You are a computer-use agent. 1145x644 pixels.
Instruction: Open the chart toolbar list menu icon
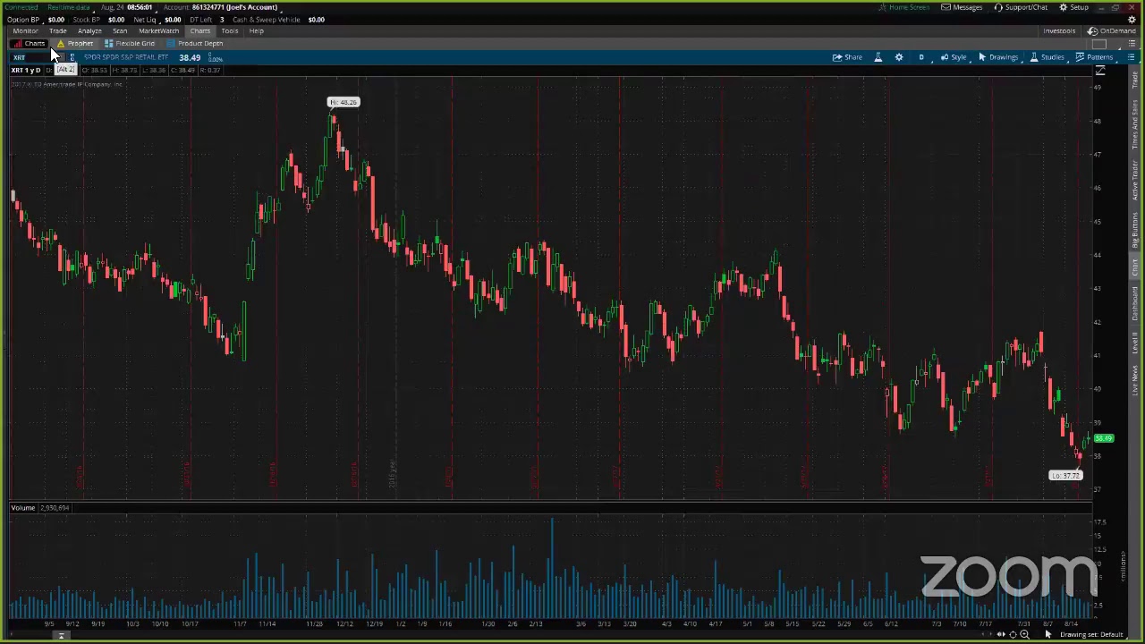tap(1131, 57)
